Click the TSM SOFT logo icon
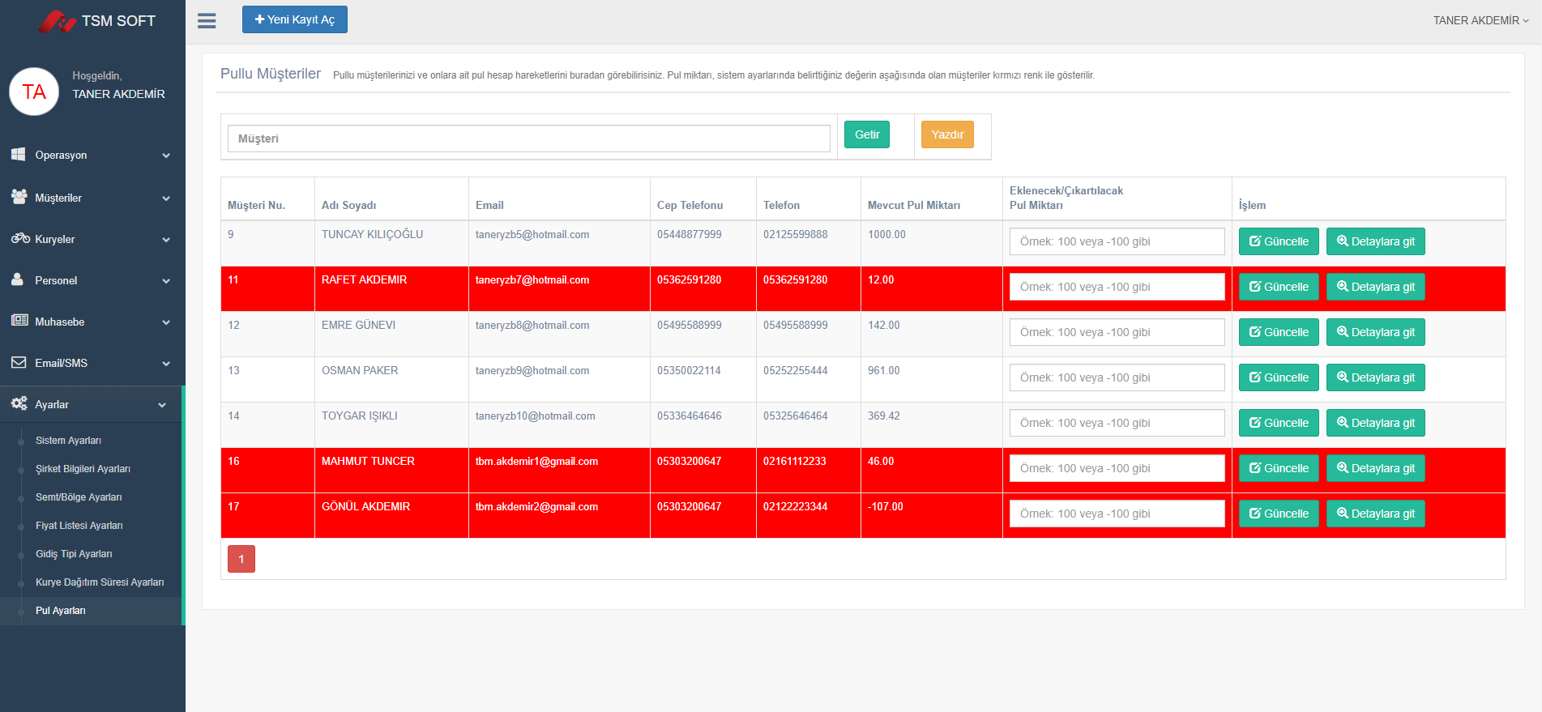This screenshot has height=712, width=1542. click(x=57, y=21)
